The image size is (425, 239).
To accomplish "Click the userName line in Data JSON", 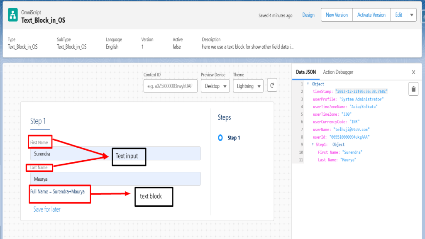I will point(341,129).
